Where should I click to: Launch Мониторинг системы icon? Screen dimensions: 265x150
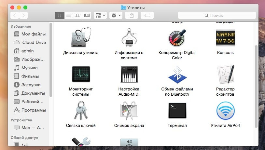pyautogui.click(x=81, y=74)
